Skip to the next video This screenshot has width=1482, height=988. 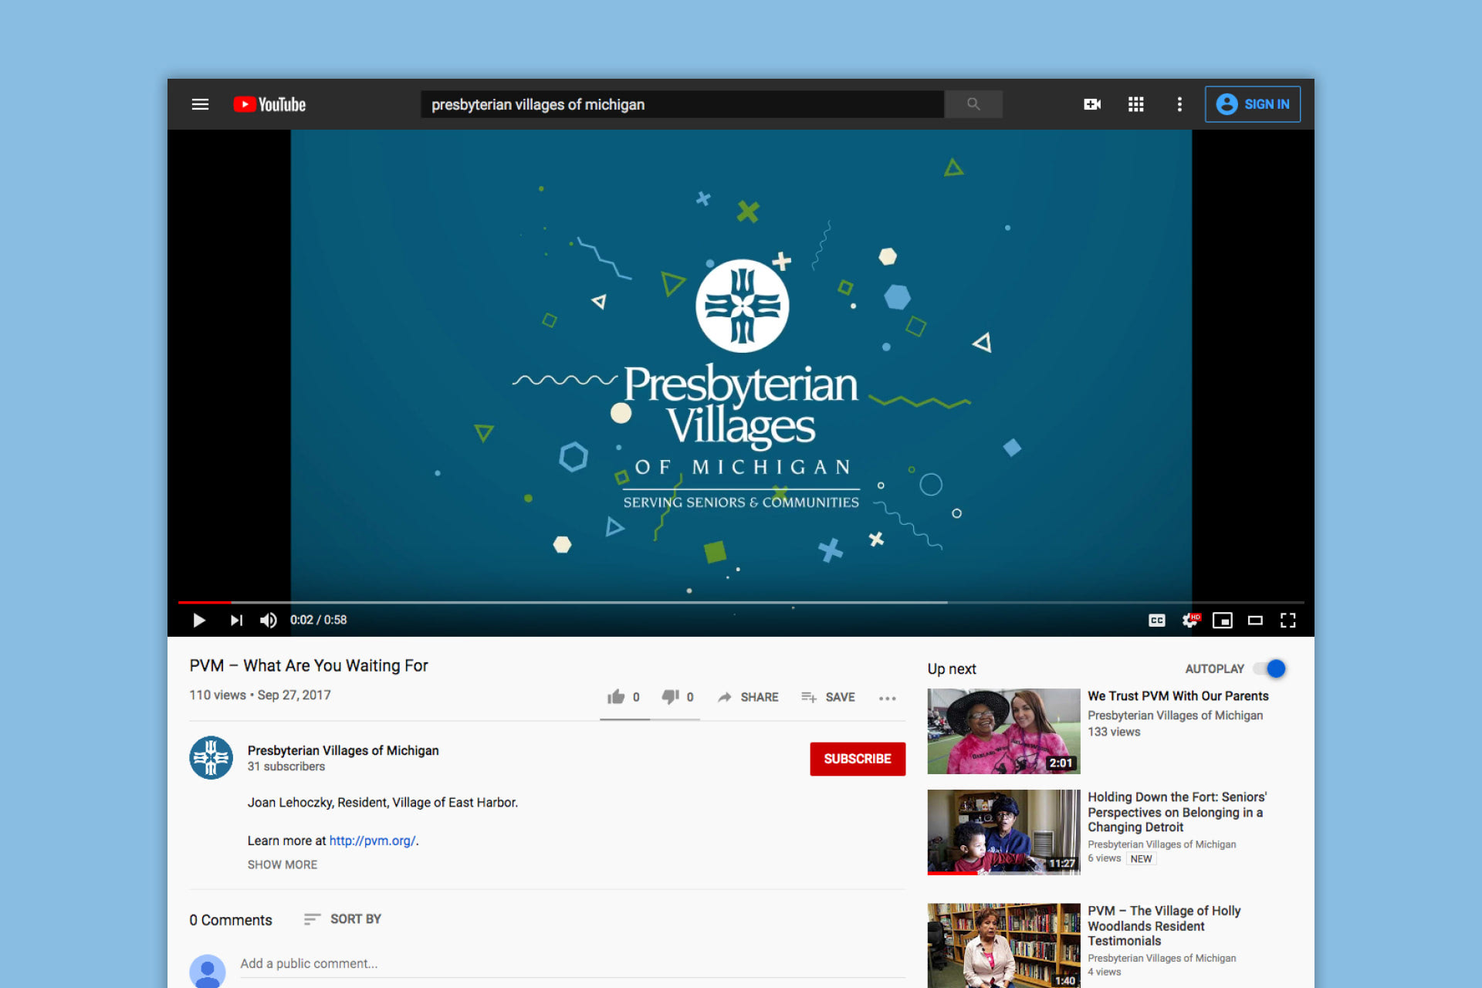click(x=236, y=620)
